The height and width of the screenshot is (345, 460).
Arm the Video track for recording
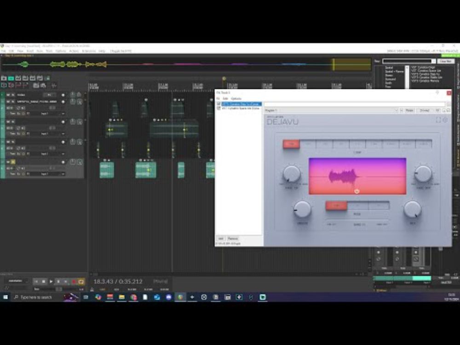[x=63, y=95]
